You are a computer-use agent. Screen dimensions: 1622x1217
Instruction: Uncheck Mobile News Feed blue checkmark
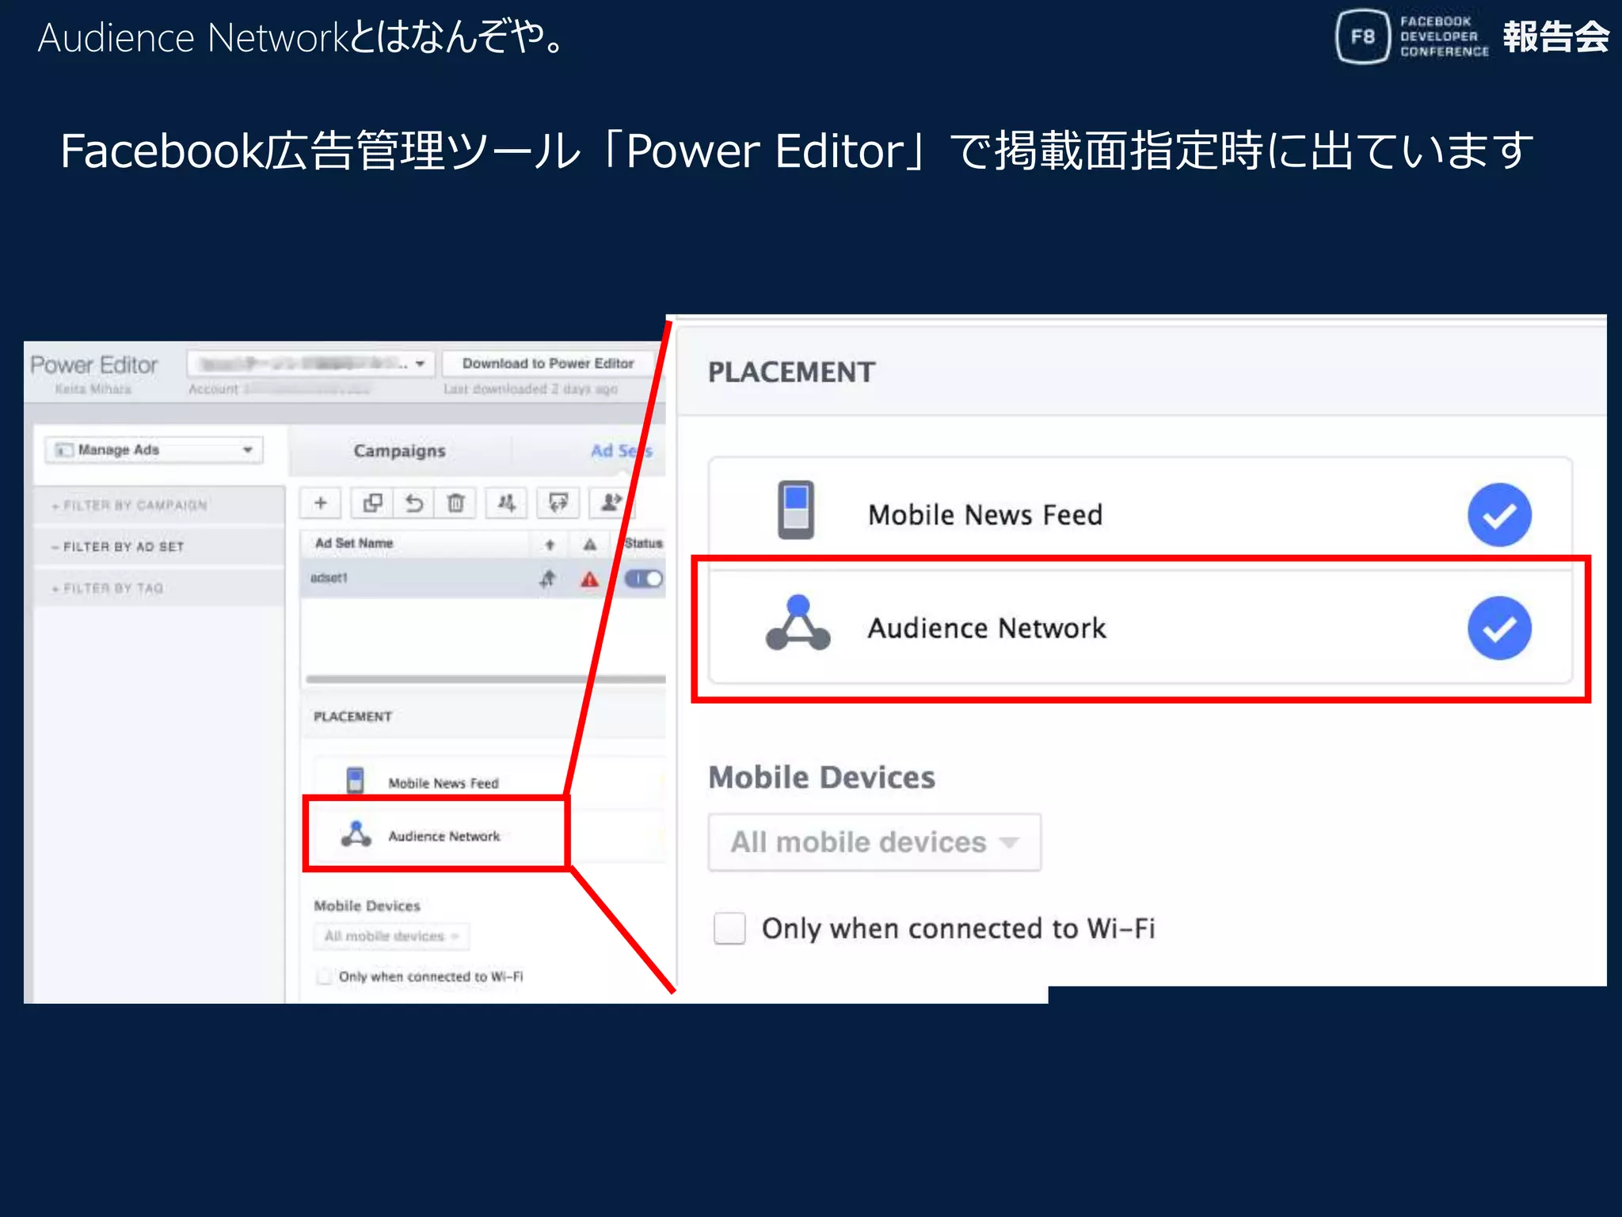(x=1499, y=515)
